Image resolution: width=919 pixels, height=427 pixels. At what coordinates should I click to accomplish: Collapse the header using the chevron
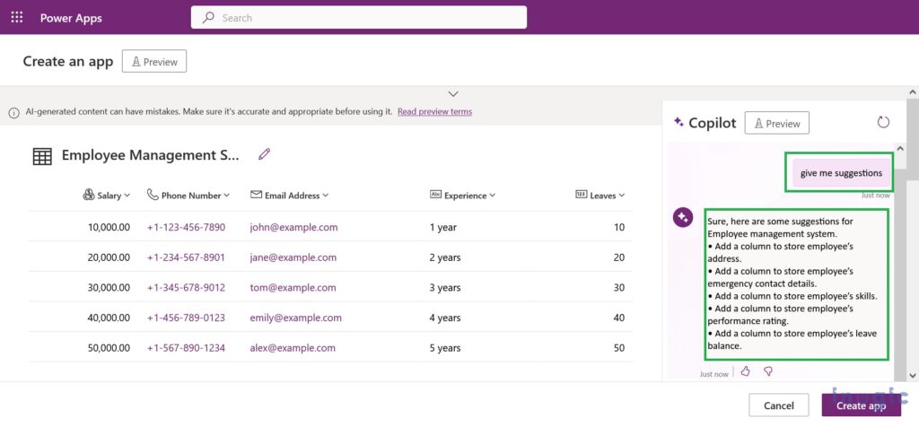tap(453, 93)
